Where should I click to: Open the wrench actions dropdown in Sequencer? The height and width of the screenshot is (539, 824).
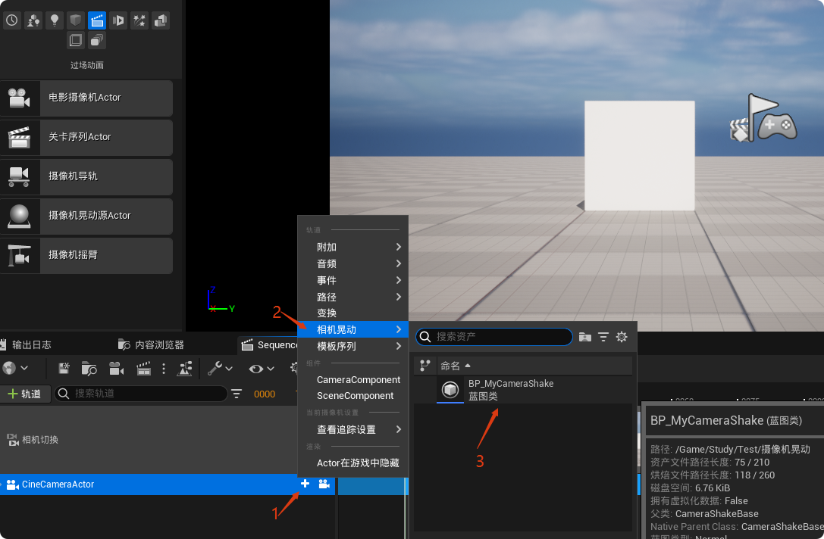pyautogui.click(x=221, y=369)
